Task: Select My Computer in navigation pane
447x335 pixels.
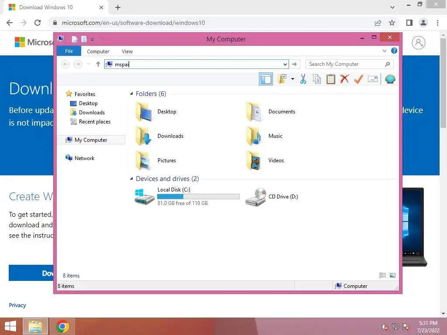Action: click(91, 140)
